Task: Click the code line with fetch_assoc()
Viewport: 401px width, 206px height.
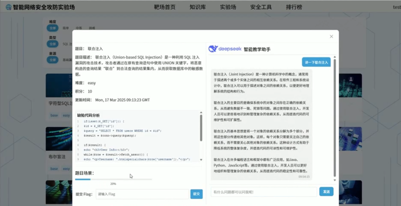Action: point(116,155)
